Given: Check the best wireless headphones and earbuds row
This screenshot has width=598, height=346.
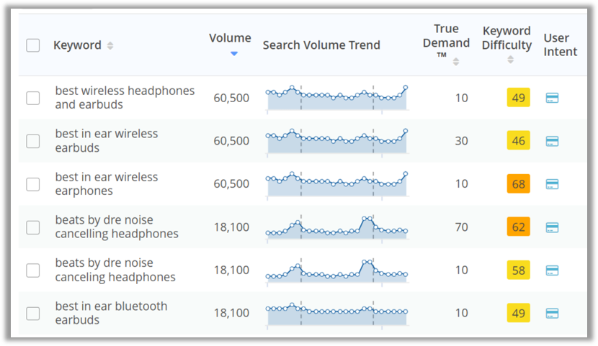Looking at the screenshot, I should pos(33,98).
